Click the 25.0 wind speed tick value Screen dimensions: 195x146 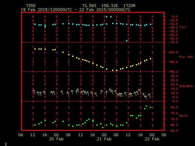coord(173,81)
